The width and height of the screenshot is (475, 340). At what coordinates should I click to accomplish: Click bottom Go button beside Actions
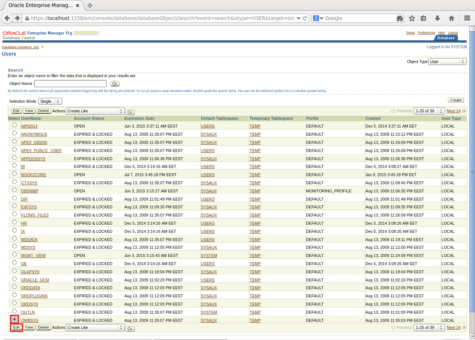pos(130,329)
